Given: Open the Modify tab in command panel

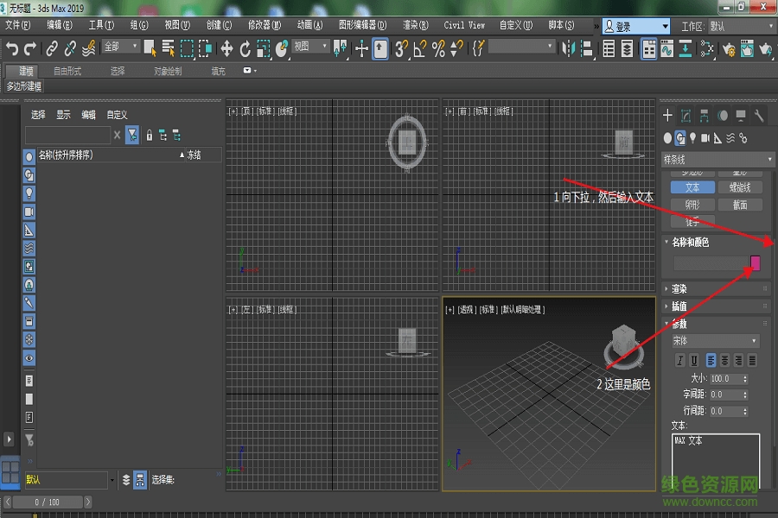Looking at the screenshot, I should point(686,116).
